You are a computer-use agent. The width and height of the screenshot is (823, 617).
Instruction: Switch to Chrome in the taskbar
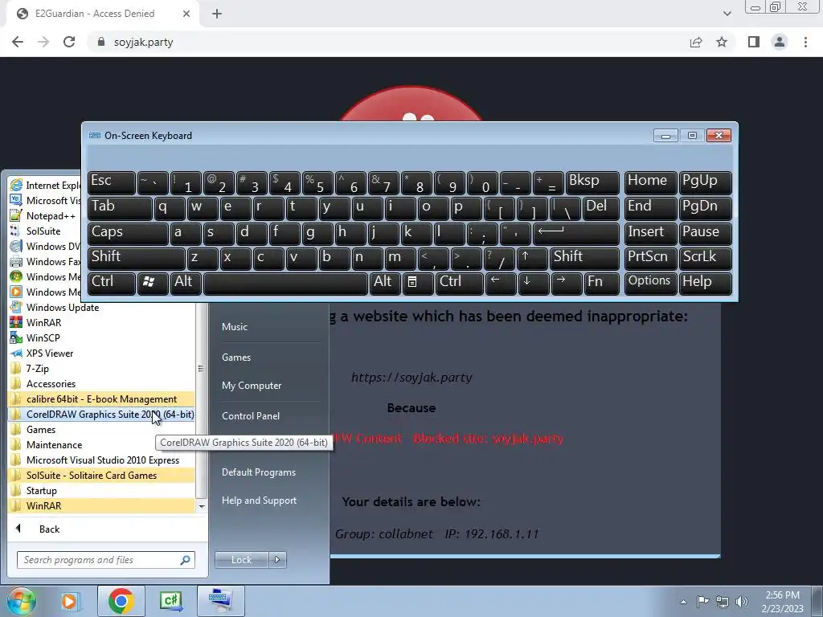point(121,601)
